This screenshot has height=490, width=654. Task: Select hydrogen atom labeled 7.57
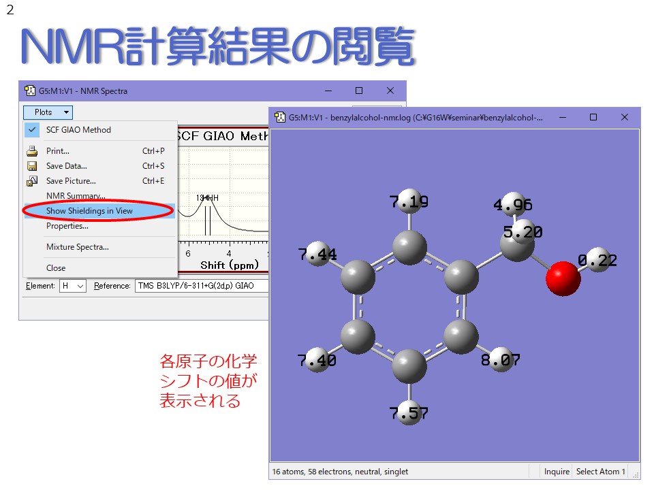[409, 413]
